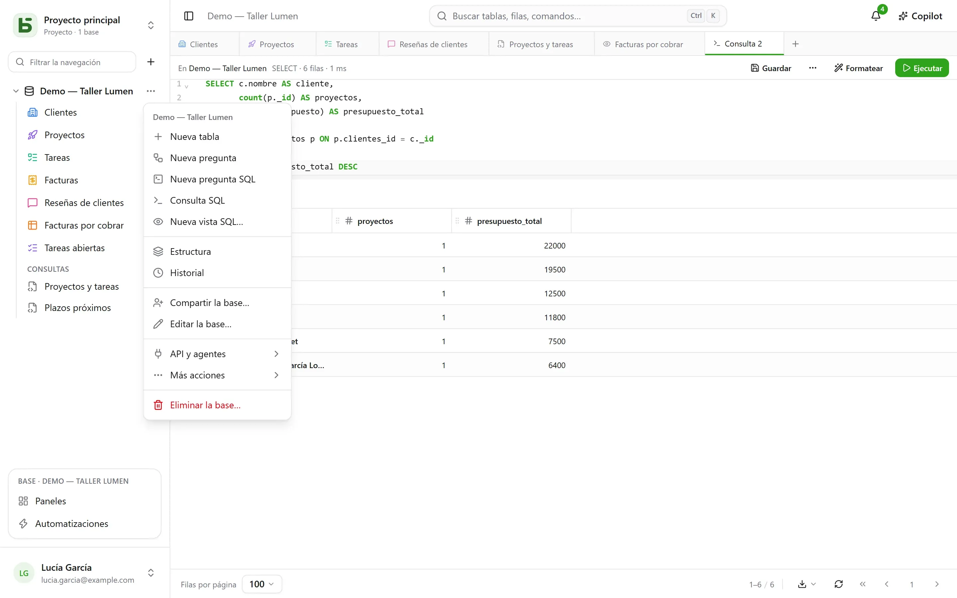Screen dimensions: 957x598
Task: Run the query with Ejecutar
Action: click(922, 68)
